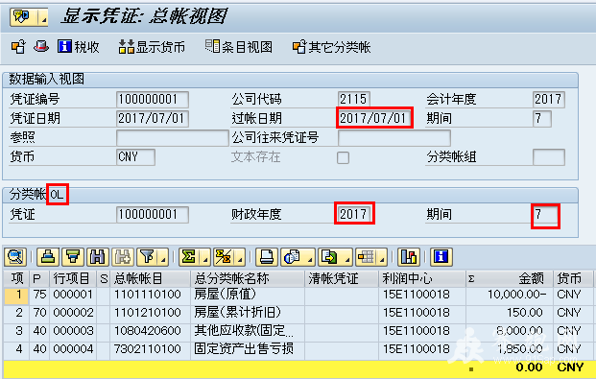The height and width of the screenshot is (379, 596).
Task: Click the empty 分类帐组 field
Action: (x=549, y=157)
